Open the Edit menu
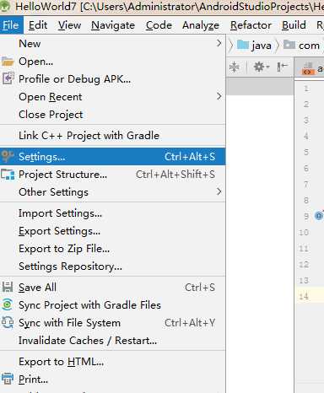Image resolution: width=324 pixels, height=393 pixels. click(38, 25)
